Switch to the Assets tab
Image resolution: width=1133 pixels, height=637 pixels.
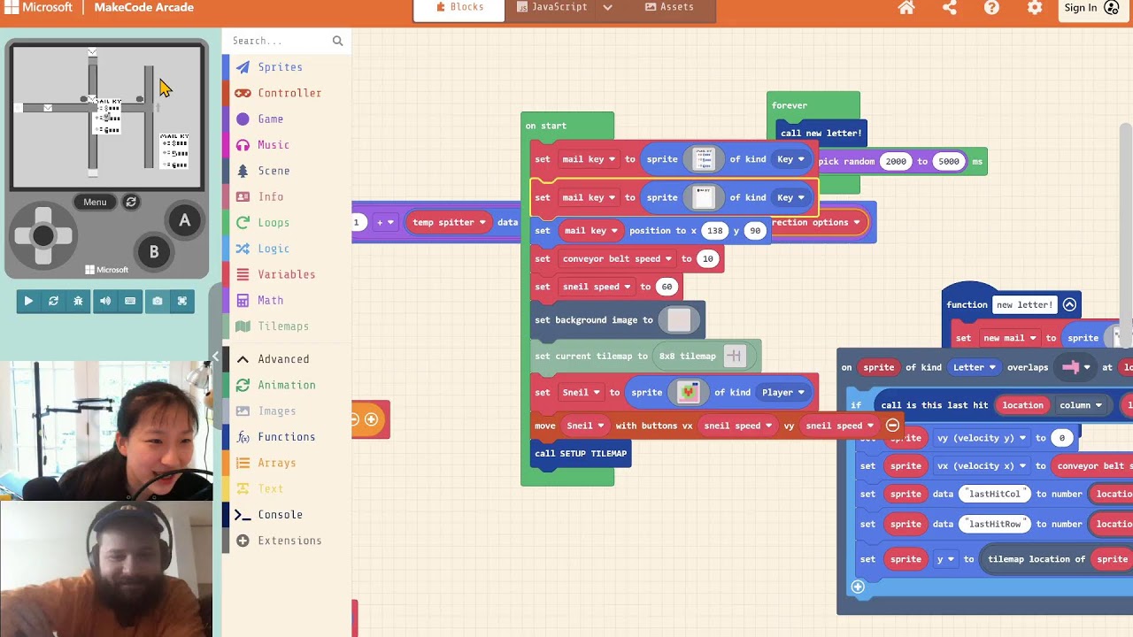(669, 8)
